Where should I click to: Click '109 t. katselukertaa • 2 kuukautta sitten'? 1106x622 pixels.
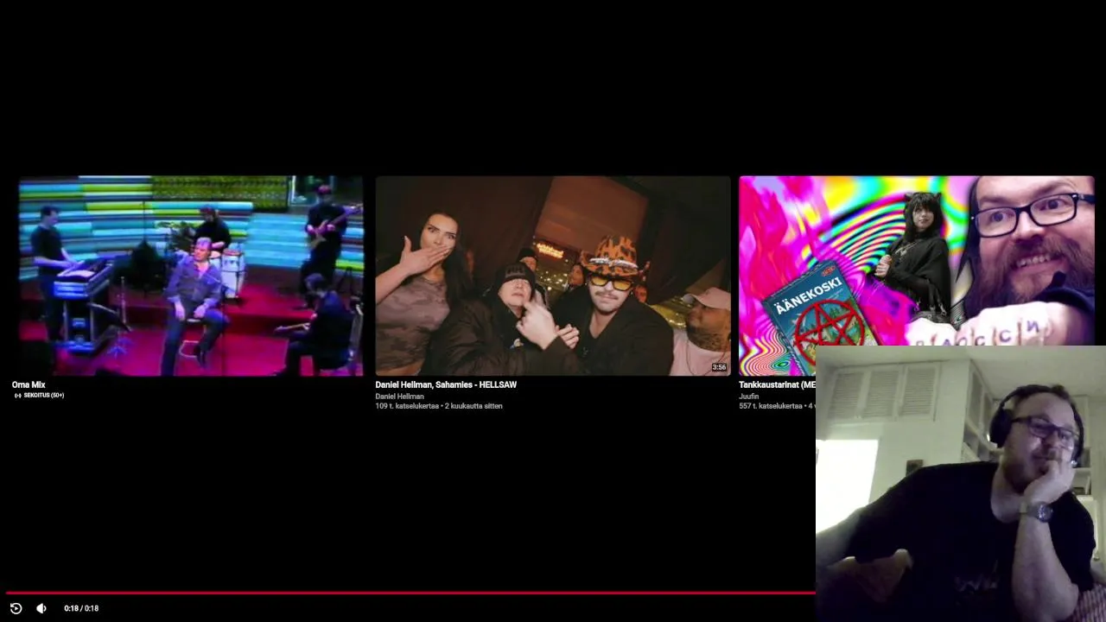pos(439,406)
